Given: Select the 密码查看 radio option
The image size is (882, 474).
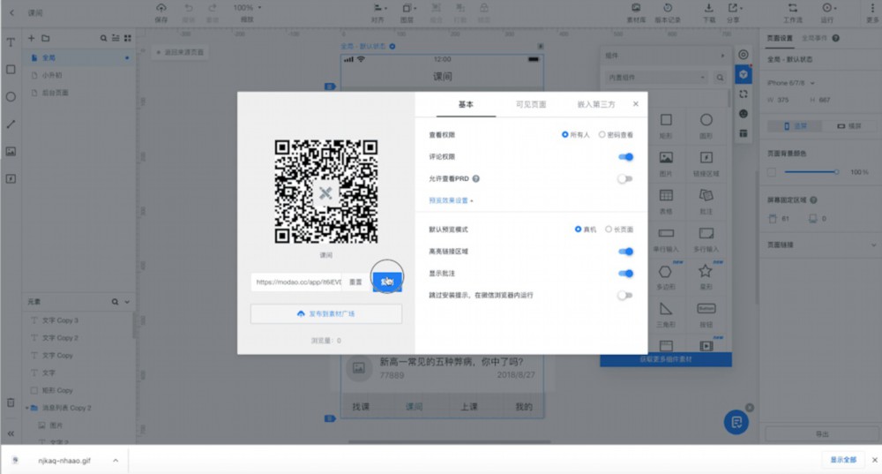Looking at the screenshot, I should (x=602, y=134).
